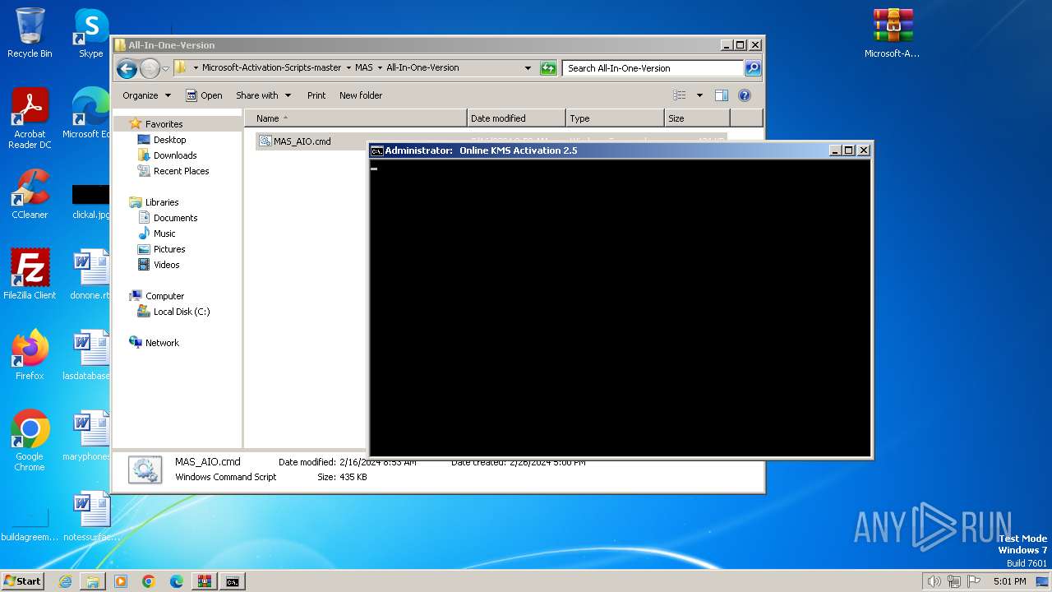1052x592 pixels.
Task: Expand the MAS breadcrumb arrow in address bar
Action: point(380,68)
